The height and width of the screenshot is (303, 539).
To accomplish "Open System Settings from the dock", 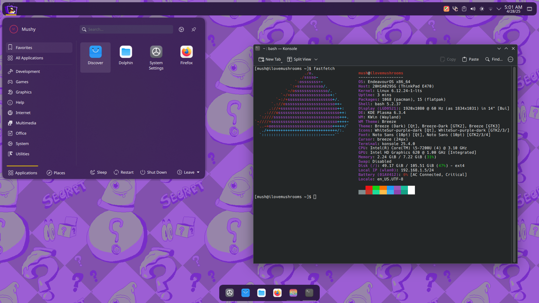I will [x=230, y=293].
